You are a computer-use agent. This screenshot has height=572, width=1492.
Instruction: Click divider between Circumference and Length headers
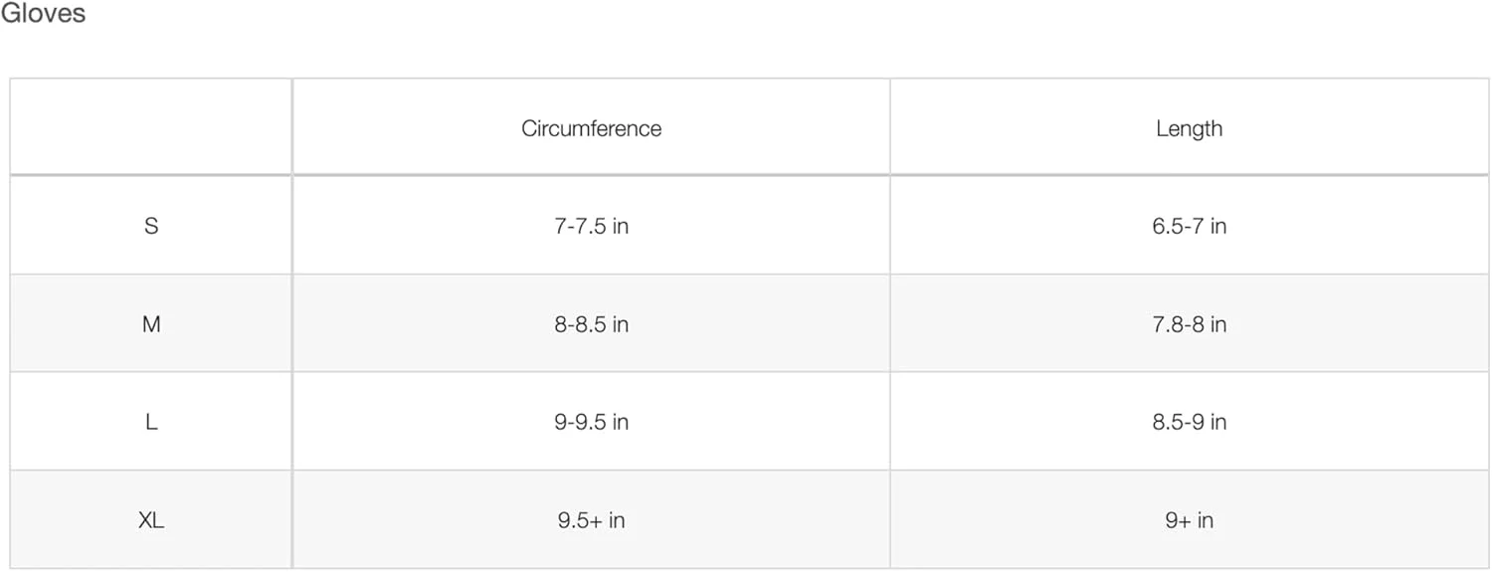point(890,127)
